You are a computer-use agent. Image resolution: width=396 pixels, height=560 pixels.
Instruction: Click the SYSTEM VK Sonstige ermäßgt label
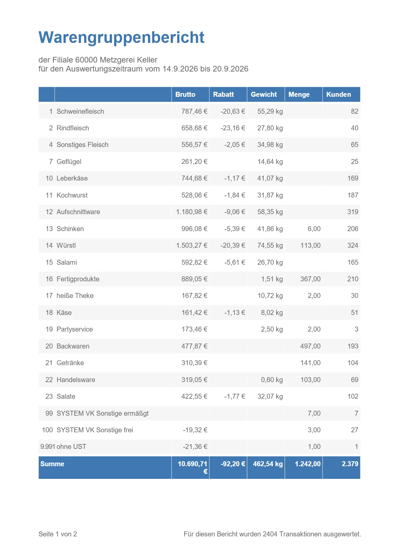(102, 413)
